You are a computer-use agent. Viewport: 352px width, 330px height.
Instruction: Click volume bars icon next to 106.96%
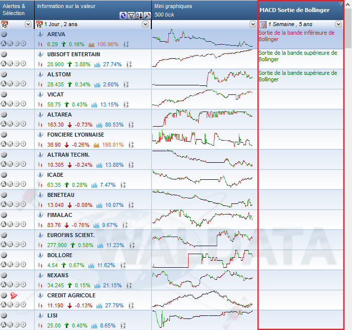92,44
